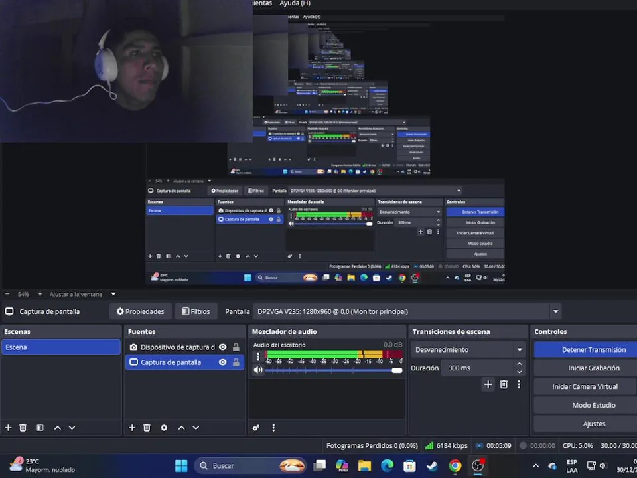This screenshot has width=637, height=478.
Task: Open source properties gear in Fuentes toolbar
Action: (x=164, y=428)
